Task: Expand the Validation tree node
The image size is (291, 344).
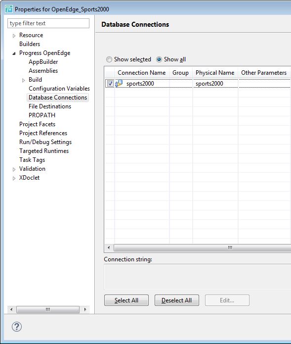Action: pyautogui.click(x=14, y=169)
